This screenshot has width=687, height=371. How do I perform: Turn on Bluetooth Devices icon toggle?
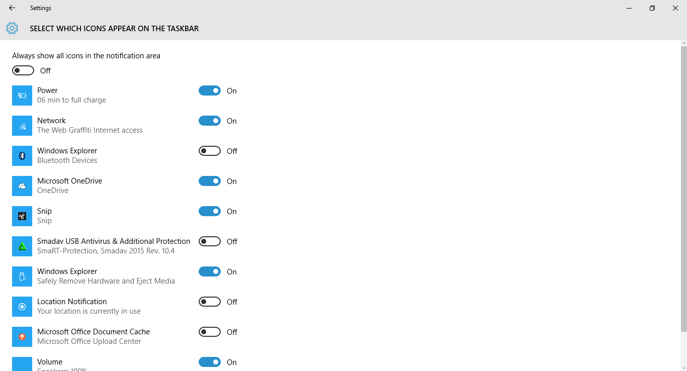click(x=210, y=151)
